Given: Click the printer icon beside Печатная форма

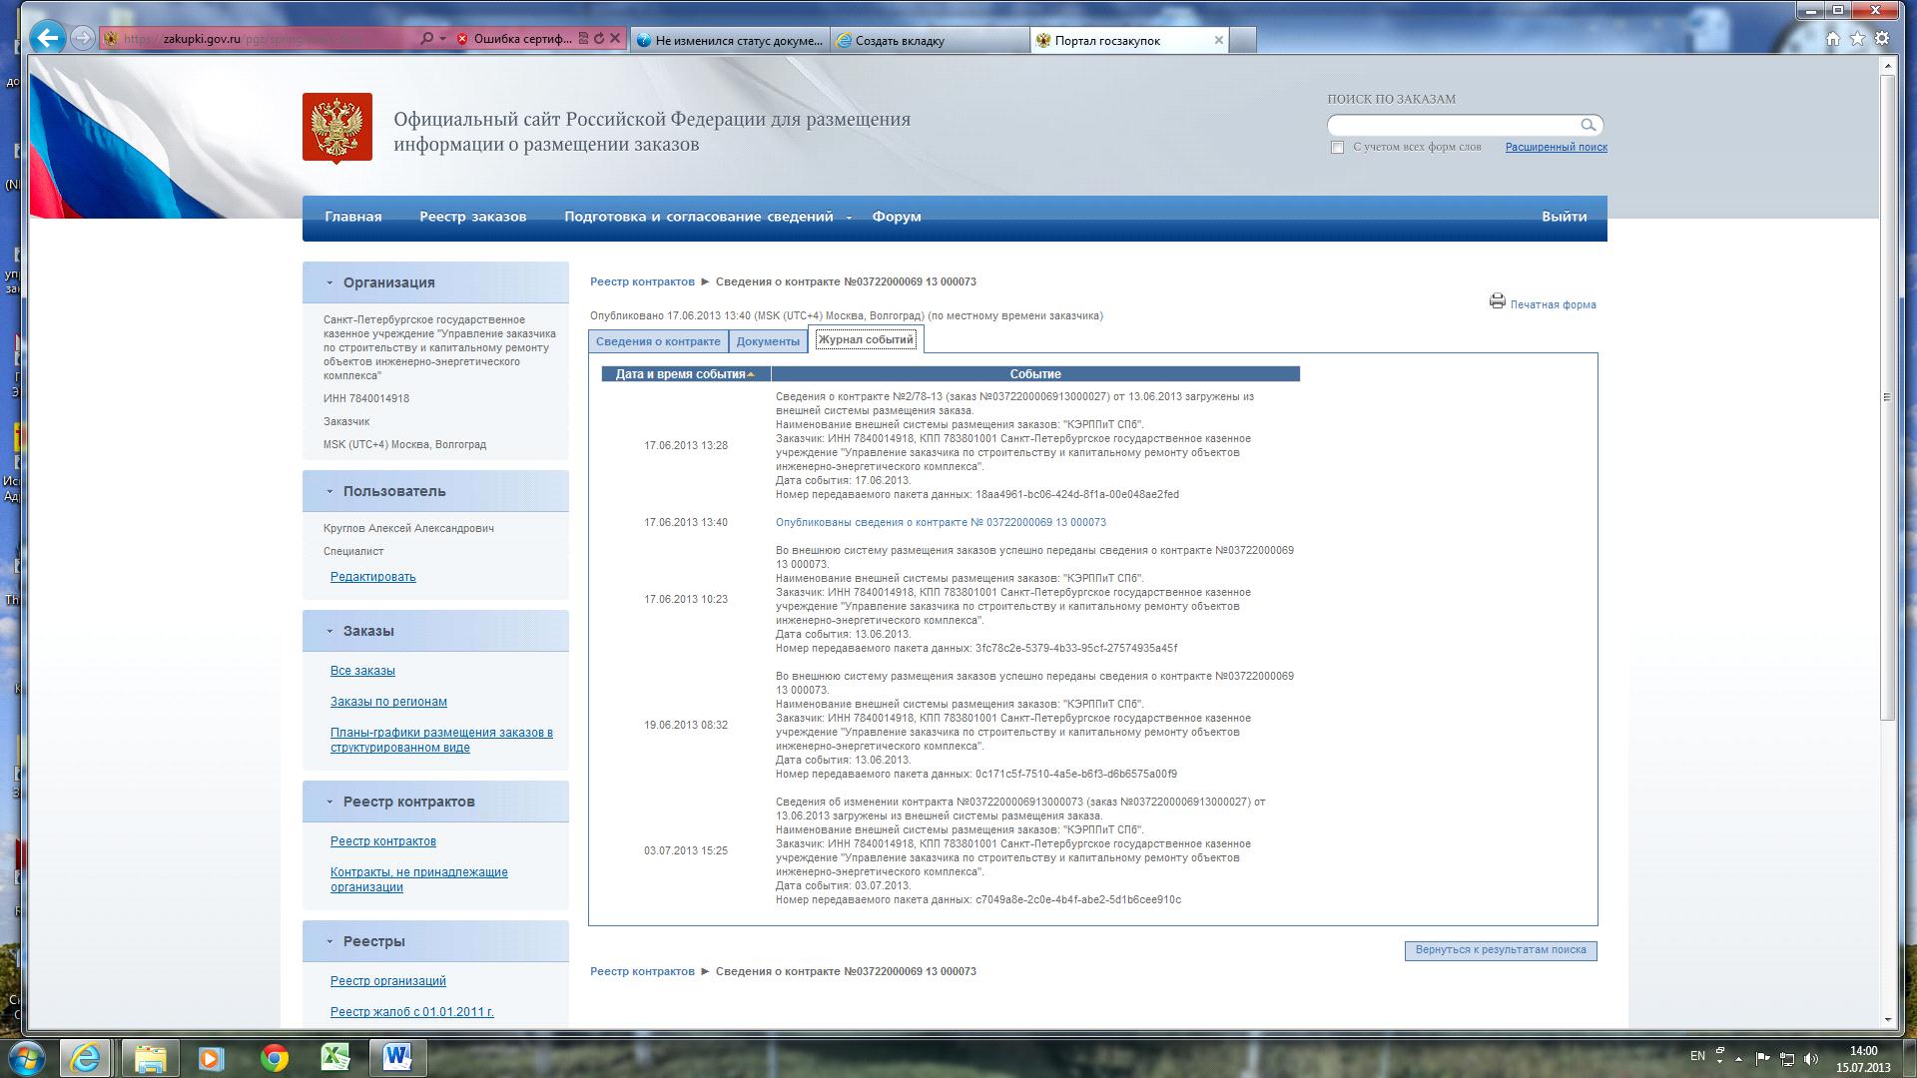Looking at the screenshot, I should (1497, 301).
